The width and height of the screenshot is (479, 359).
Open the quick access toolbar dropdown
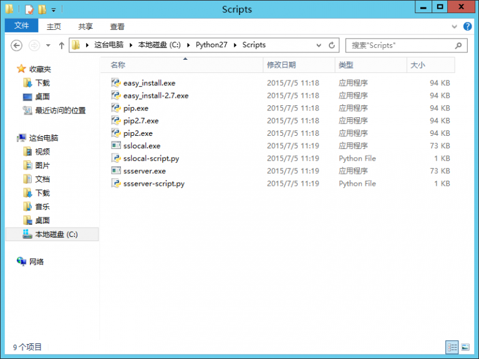pos(54,9)
